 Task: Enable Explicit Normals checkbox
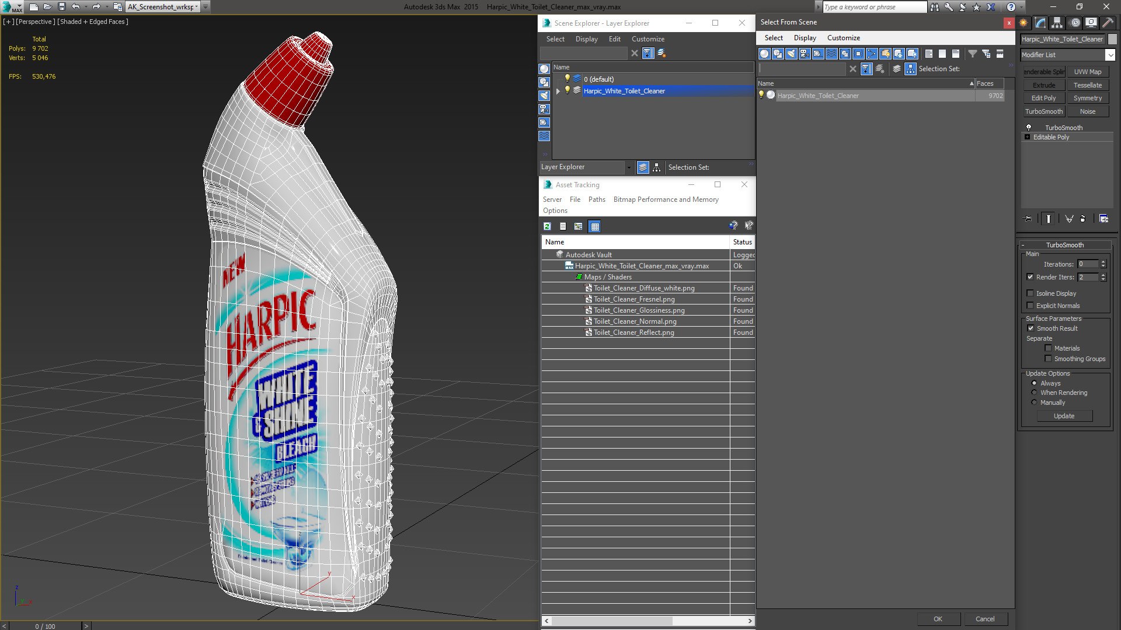(x=1030, y=306)
